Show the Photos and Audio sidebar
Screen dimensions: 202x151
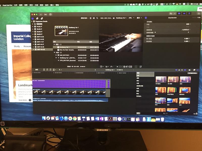tap(37, 18)
